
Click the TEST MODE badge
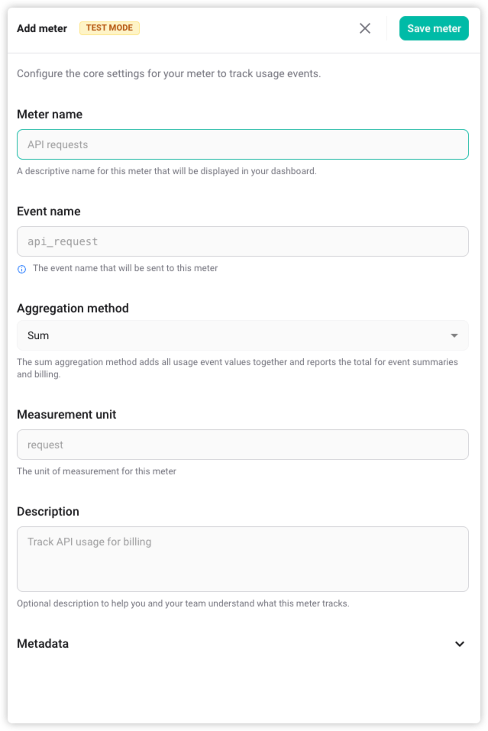pyautogui.click(x=109, y=28)
